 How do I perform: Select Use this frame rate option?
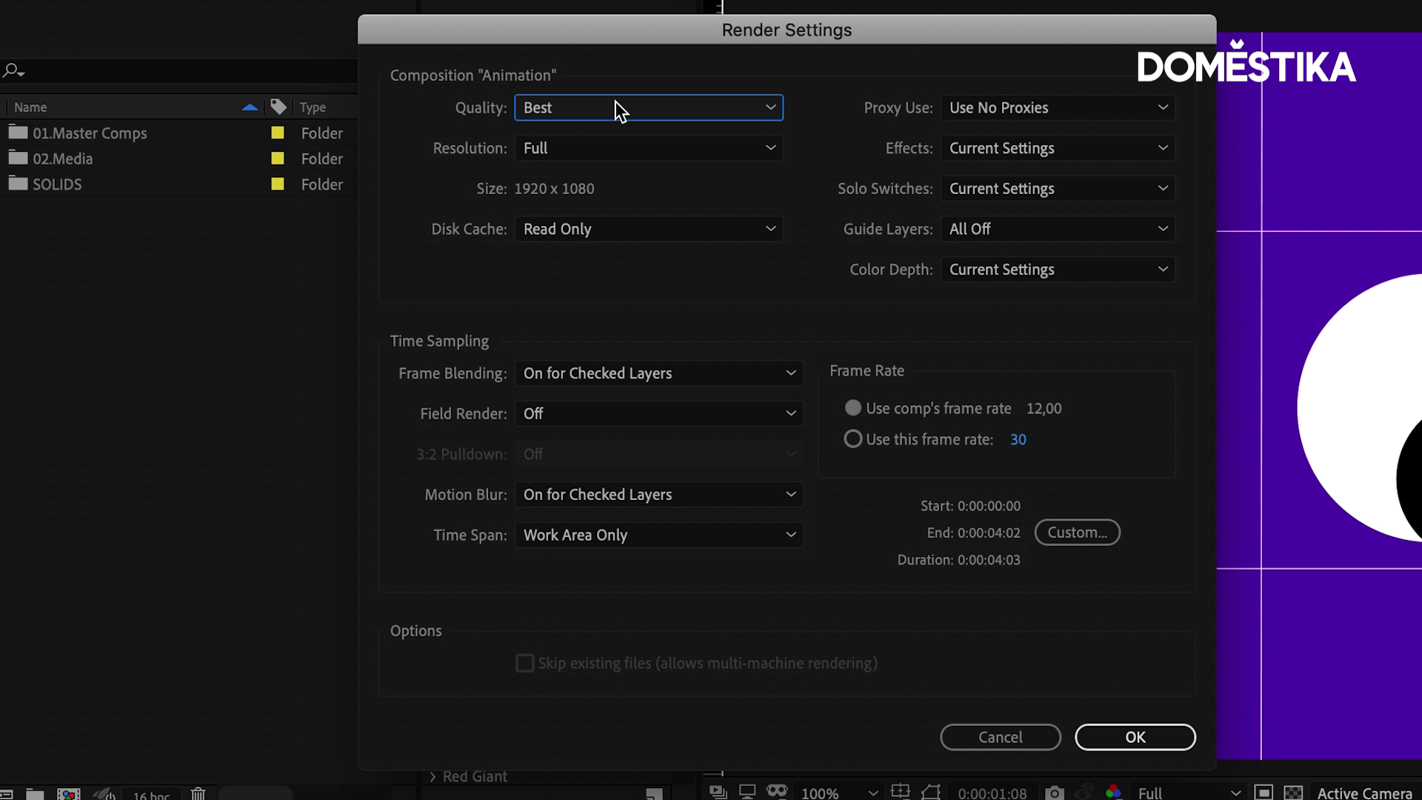click(x=853, y=439)
